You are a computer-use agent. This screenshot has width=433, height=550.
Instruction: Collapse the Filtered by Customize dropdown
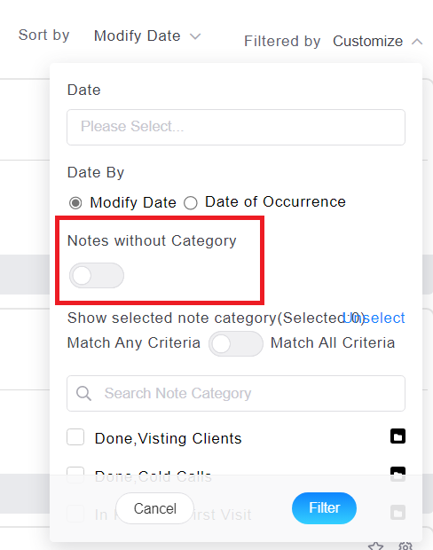(x=378, y=42)
